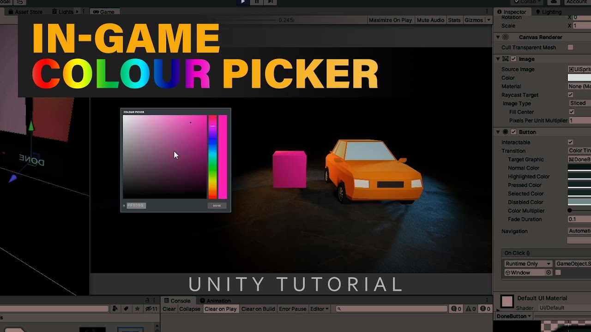Click the DONE button in colour picker
Screen dimensions: 591x332
217,206
